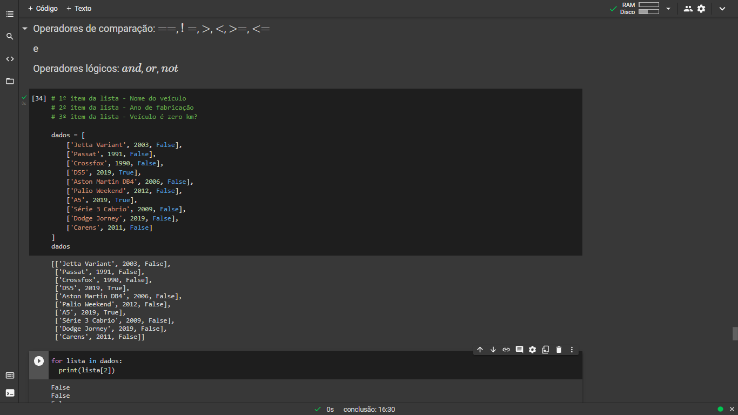Screen dimensions: 738x415
Task: Click print(lista[2]) code line
Action: click(x=87, y=370)
